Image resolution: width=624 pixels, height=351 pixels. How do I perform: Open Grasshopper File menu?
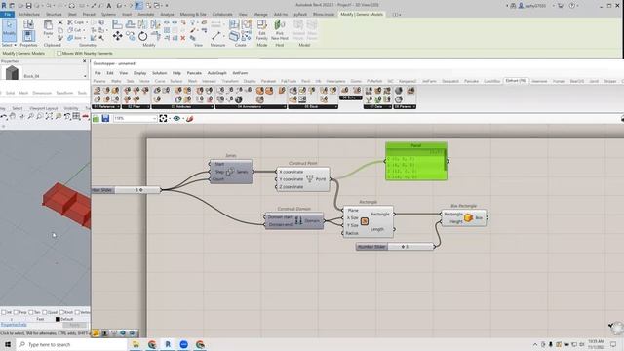97,73
